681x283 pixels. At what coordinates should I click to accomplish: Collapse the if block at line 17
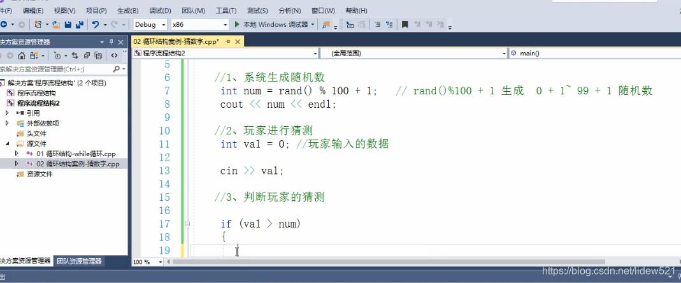point(187,224)
